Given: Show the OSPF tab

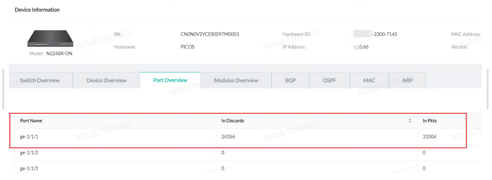Looking at the screenshot, I should click(x=329, y=80).
